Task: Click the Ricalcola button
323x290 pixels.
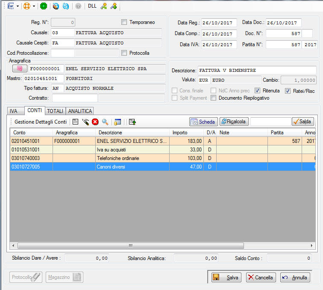Action: tap(234, 121)
